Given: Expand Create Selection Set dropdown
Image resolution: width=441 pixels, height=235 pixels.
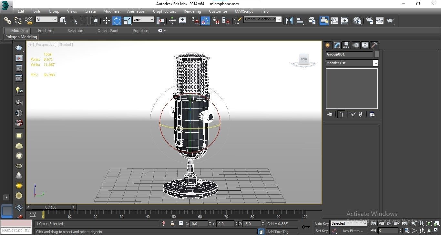Looking at the screenshot, I should point(279,19).
